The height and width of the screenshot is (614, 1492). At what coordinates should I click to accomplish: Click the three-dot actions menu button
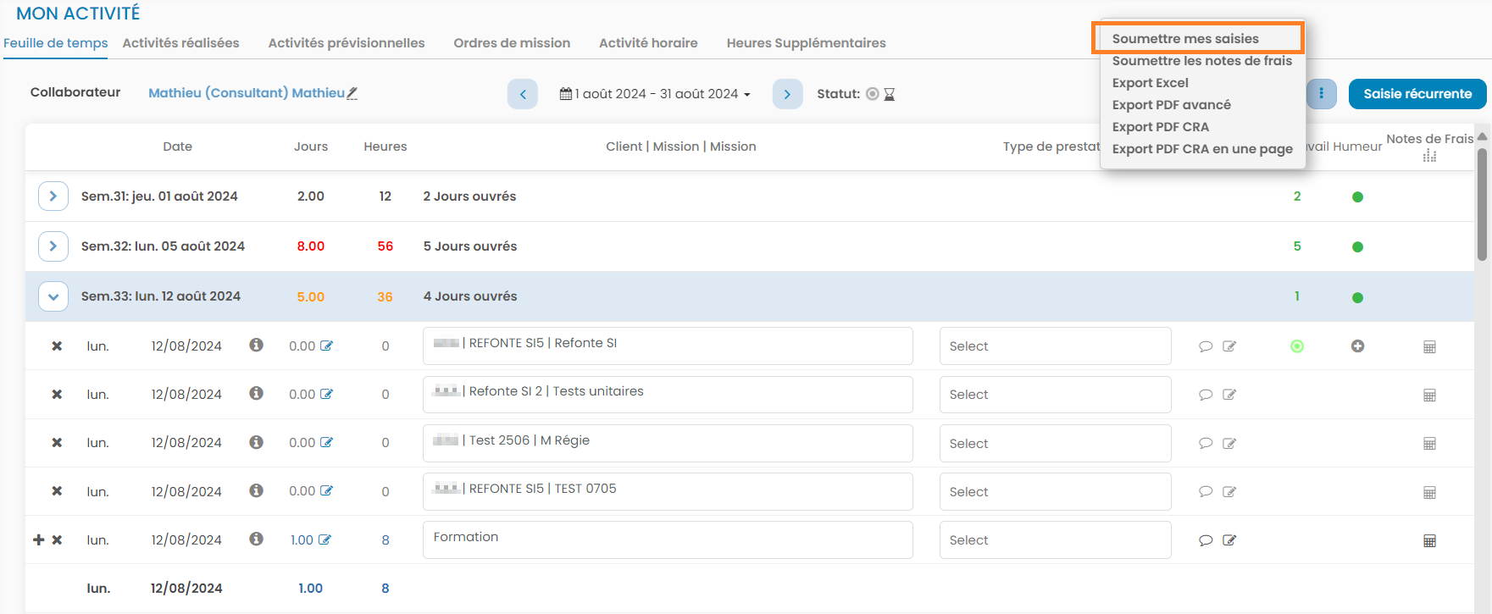click(x=1321, y=94)
